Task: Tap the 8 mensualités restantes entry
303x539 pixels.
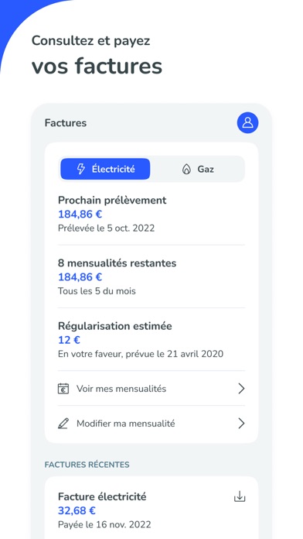Action: pyautogui.click(x=151, y=276)
